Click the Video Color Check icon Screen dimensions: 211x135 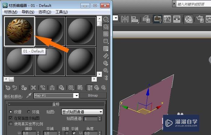tap(106, 49)
